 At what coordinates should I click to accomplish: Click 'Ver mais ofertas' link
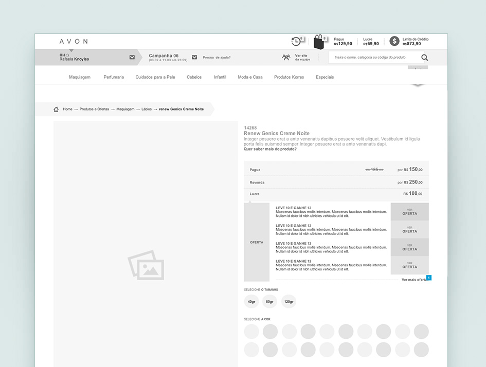tap(415, 280)
